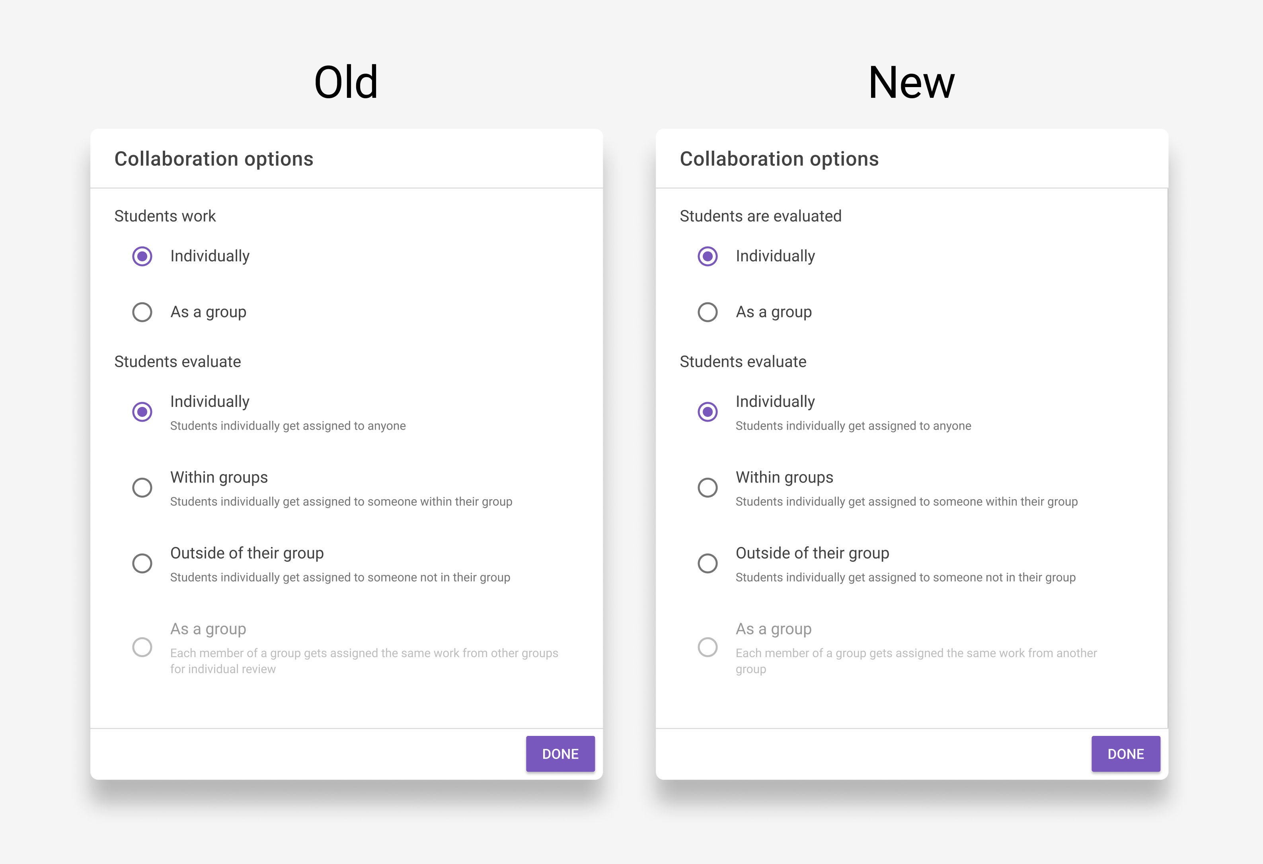Click greyed-out As a group radio in New dialog

point(708,647)
